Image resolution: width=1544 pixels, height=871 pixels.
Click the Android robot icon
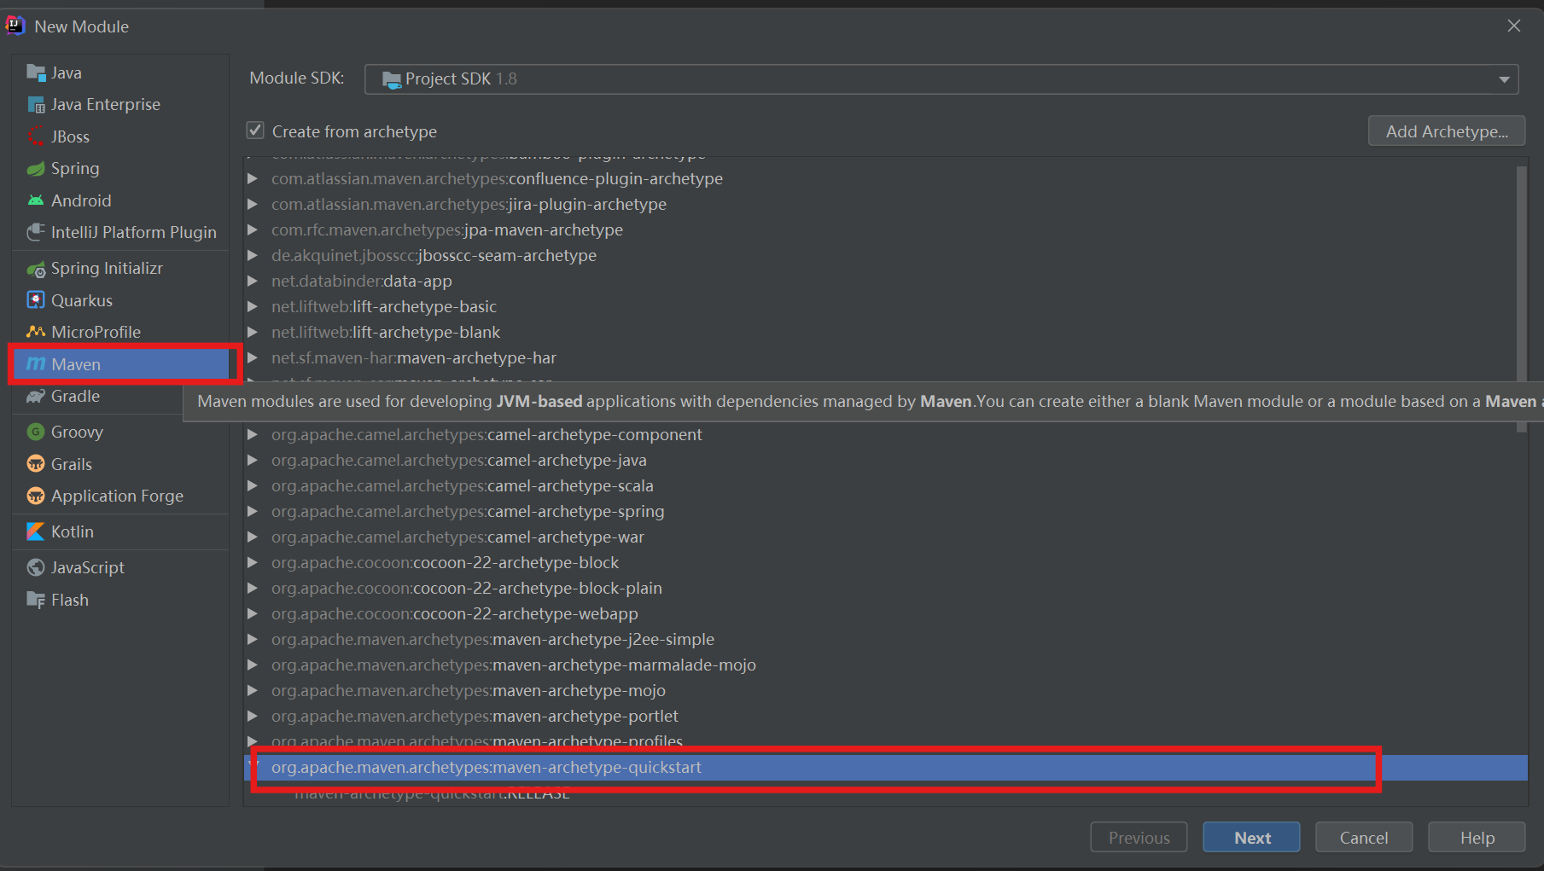pyautogui.click(x=36, y=200)
